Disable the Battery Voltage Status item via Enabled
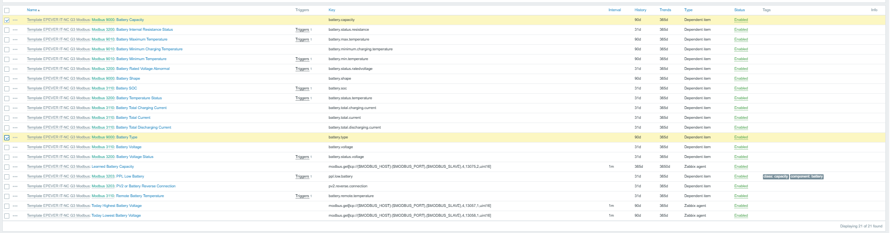The height and width of the screenshot is (233, 890). click(x=741, y=157)
